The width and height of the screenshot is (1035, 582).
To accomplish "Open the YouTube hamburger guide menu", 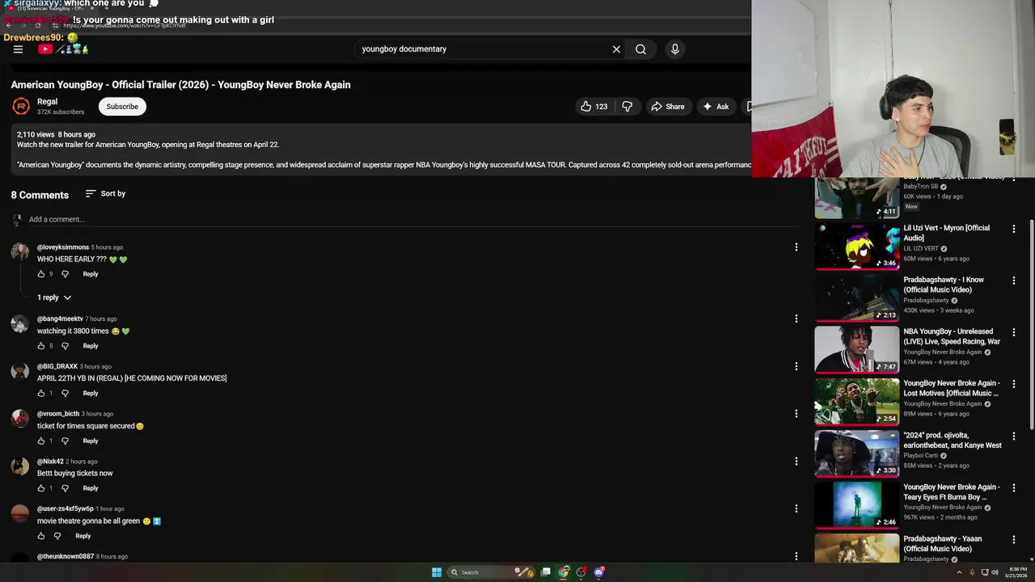I will 18,49.
